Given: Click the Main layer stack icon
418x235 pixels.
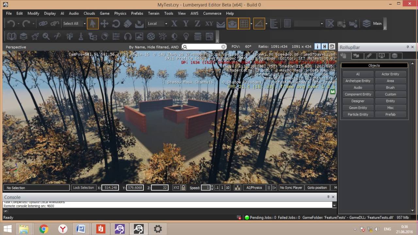Looking at the screenshot, I should 366,23.
